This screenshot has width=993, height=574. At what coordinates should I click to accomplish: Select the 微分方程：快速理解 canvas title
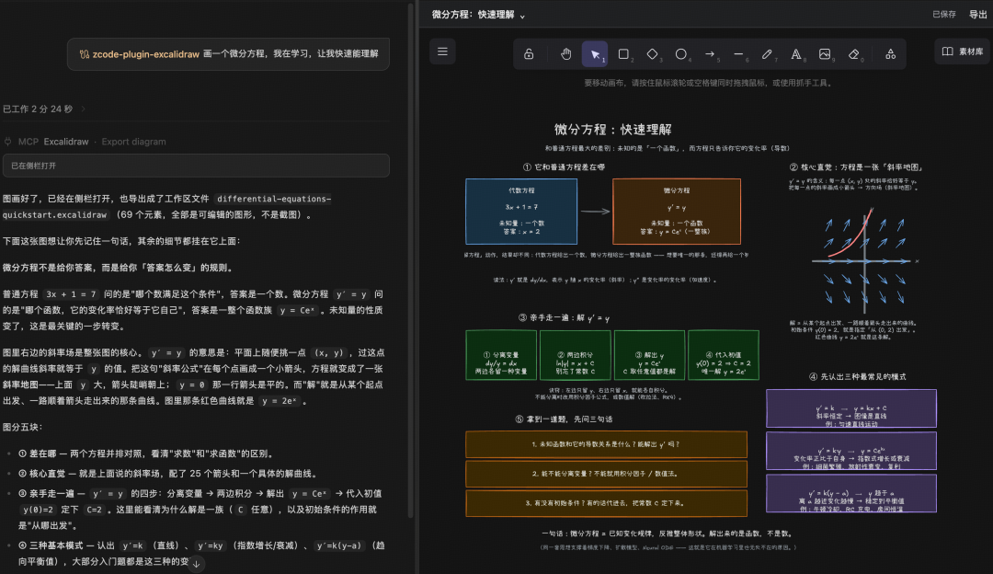[x=612, y=130]
